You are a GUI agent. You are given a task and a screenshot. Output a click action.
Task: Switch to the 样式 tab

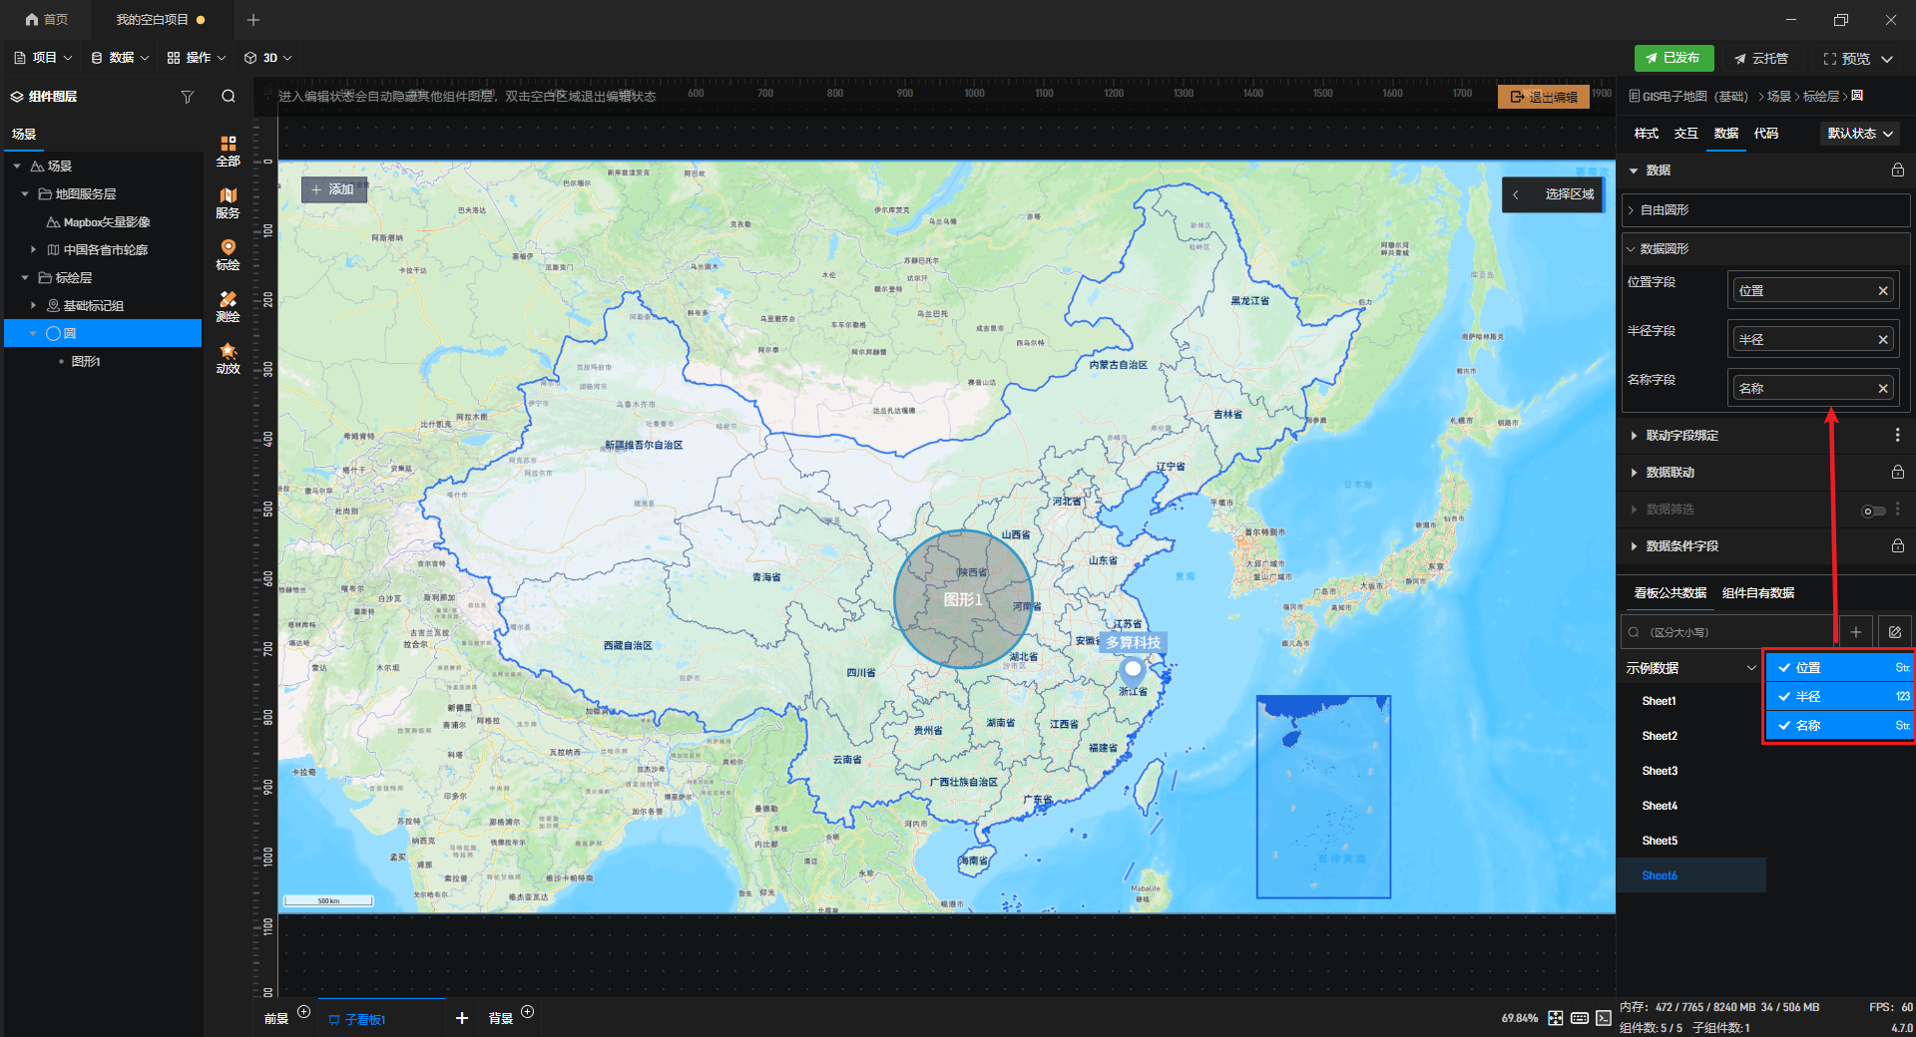[1646, 134]
